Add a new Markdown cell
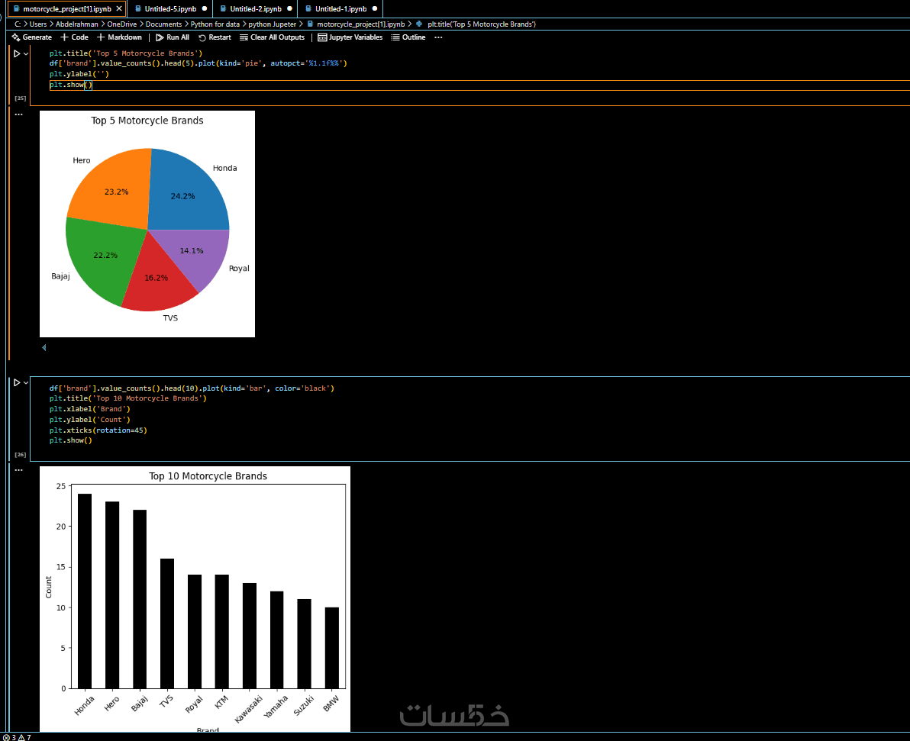910x741 pixels. pyautogui.click(x=120, y=37)
